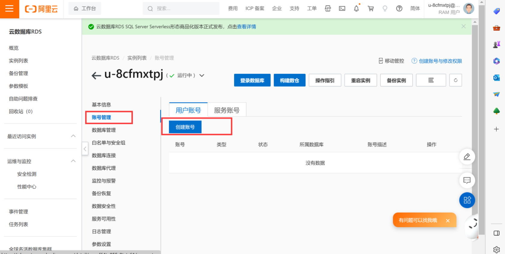505x254 pixels.
Task: Open 安全检测 under 运维与监控
Action: coord(27,174)
